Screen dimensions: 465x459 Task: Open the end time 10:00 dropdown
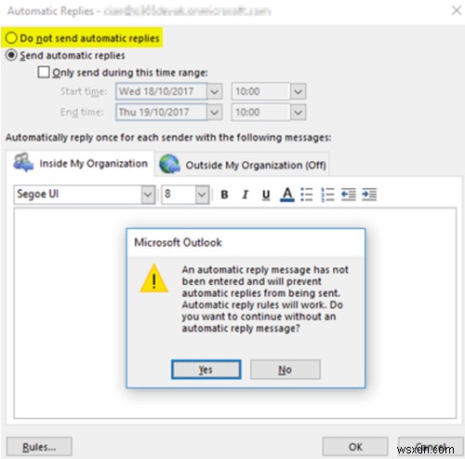pos(299,112)
